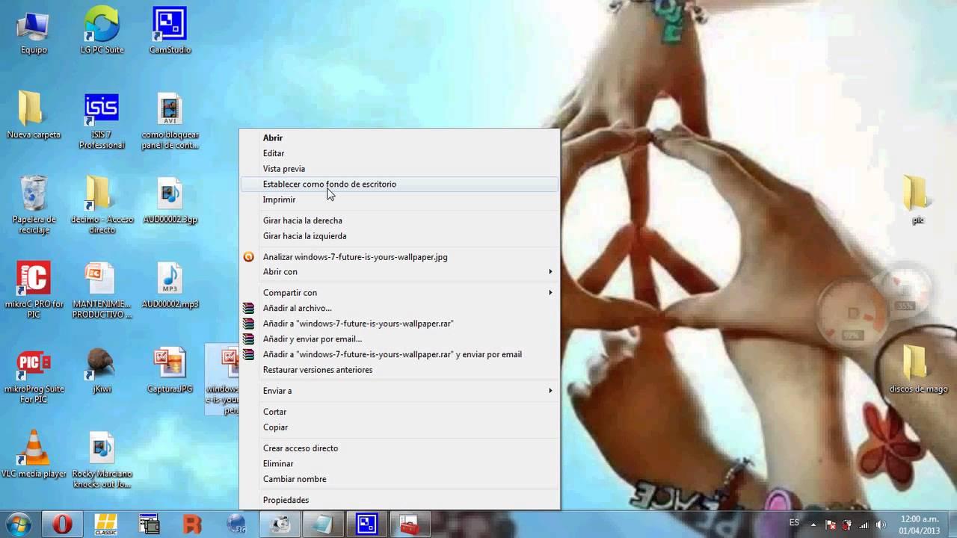Viewport: 957px width, 538px height.
Task: Click 'Girar hacia la derecha' option
Action: pyautogui.click(x=302, y=221)
